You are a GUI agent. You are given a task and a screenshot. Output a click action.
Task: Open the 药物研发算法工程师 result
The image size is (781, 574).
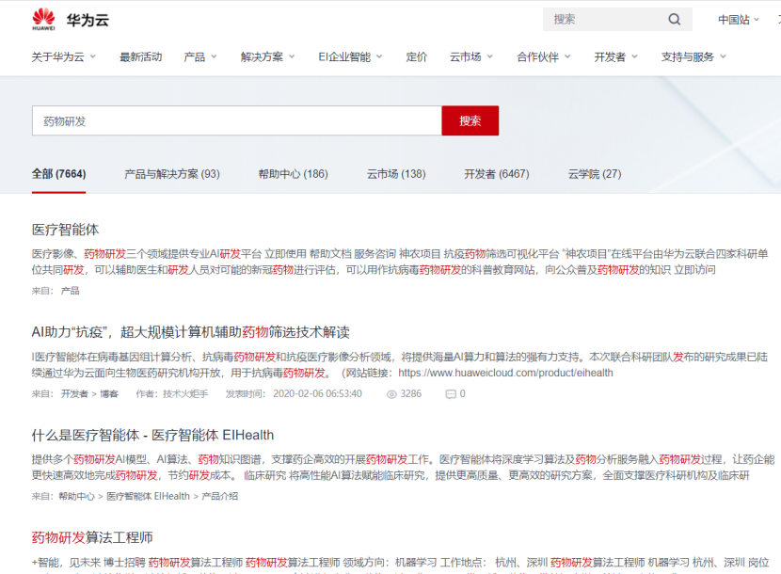92,537
